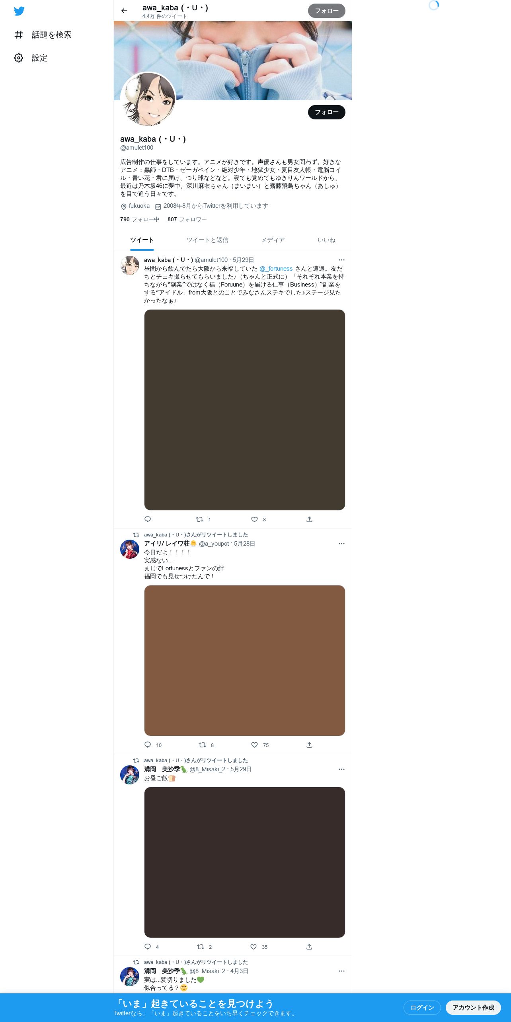511x1022 pixels.
Task: Open more options on awa_kaba's first tweet
Action: tap(341, 260)
